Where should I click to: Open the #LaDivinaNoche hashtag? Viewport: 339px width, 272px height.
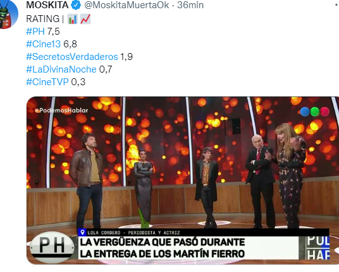61,69
